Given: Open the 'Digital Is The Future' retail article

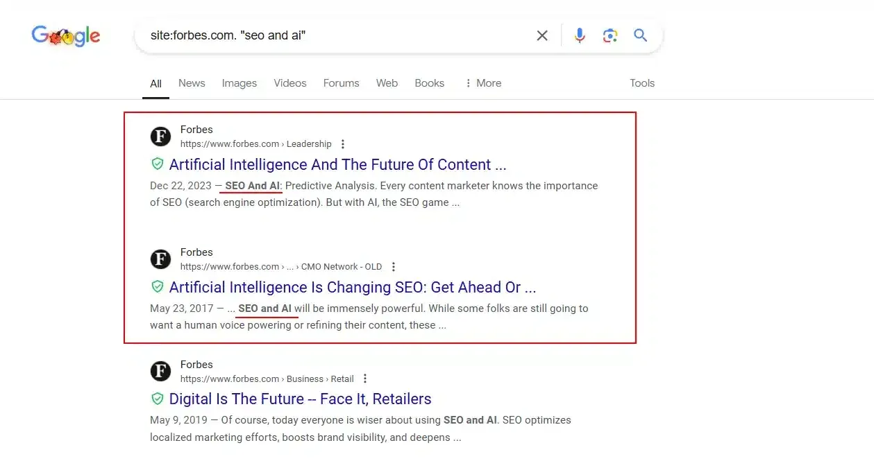Looking at the screenshot, I should tap(300, 399).
